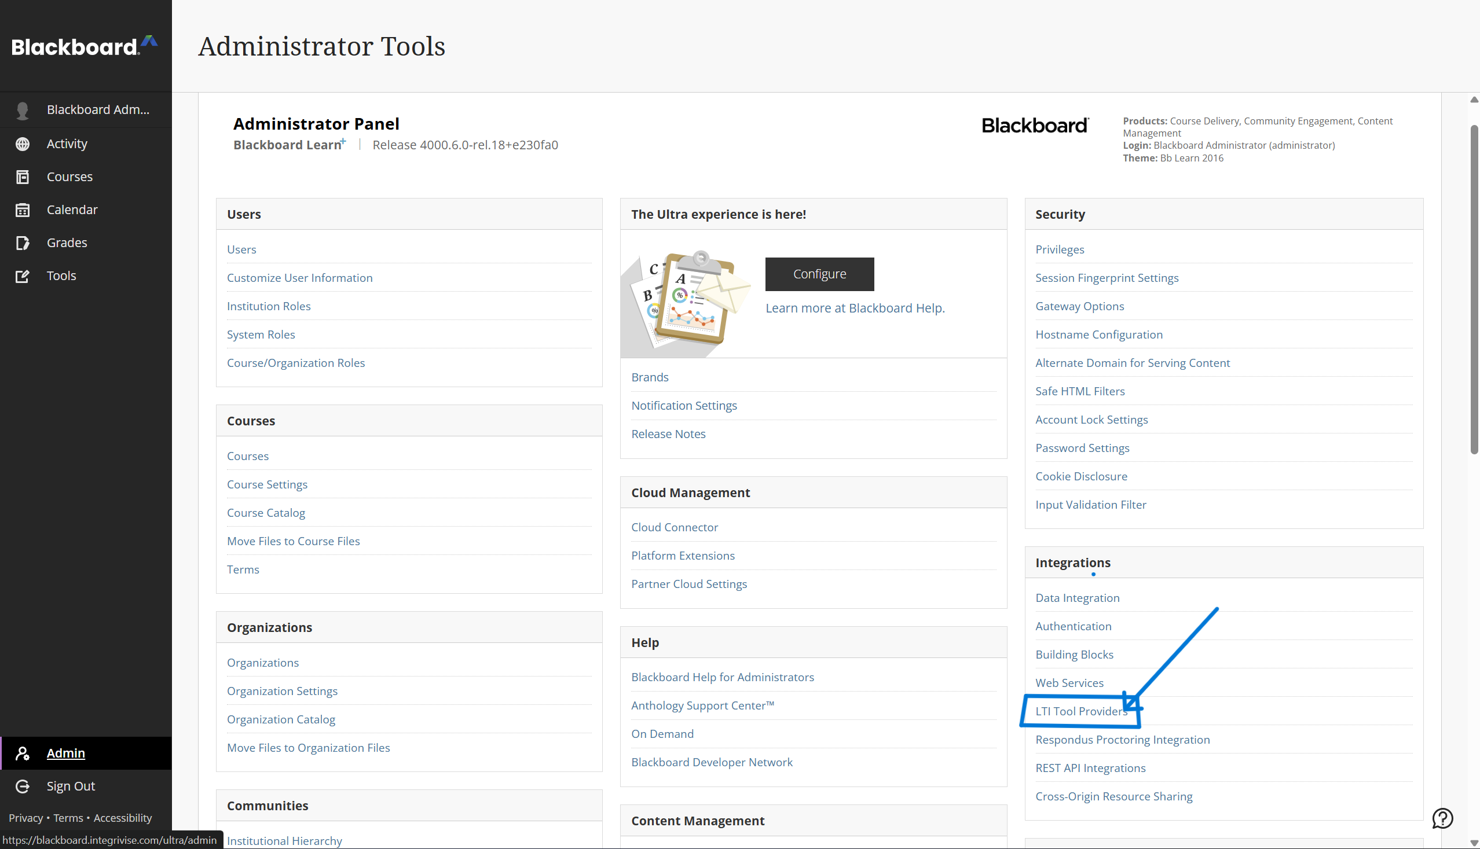The height and width of the screenshot is (849, 1480).
Task: Open REST API Integrations link
Action: click(1090, 768)
